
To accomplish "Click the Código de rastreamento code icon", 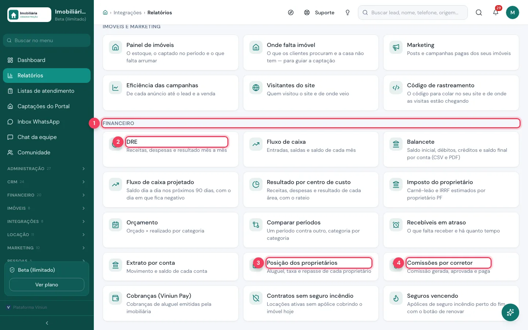I will coord(396,88).
